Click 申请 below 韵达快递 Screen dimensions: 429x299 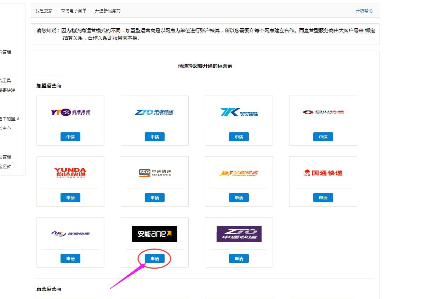coord(70,198)
